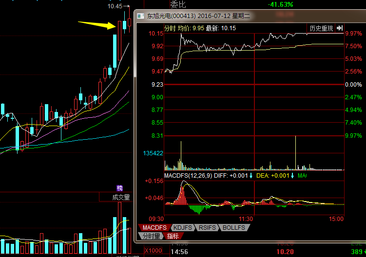Viewport: 366px width, 257px height.
Task: Click the DIFF down-arrow indicator
Action: 251,175
